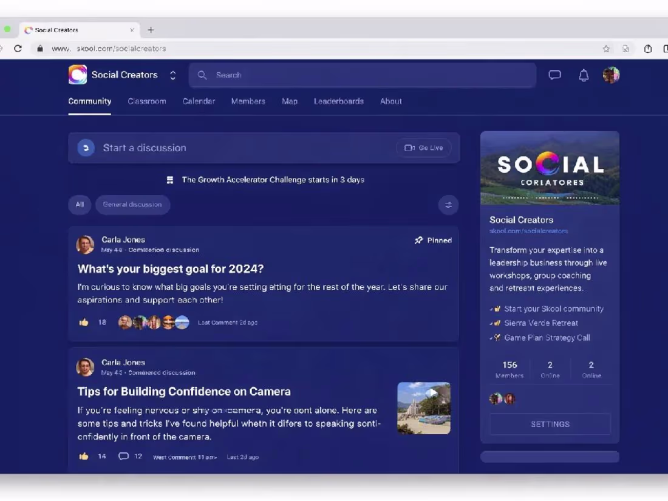Expand the group switcher chevrons

172,75
